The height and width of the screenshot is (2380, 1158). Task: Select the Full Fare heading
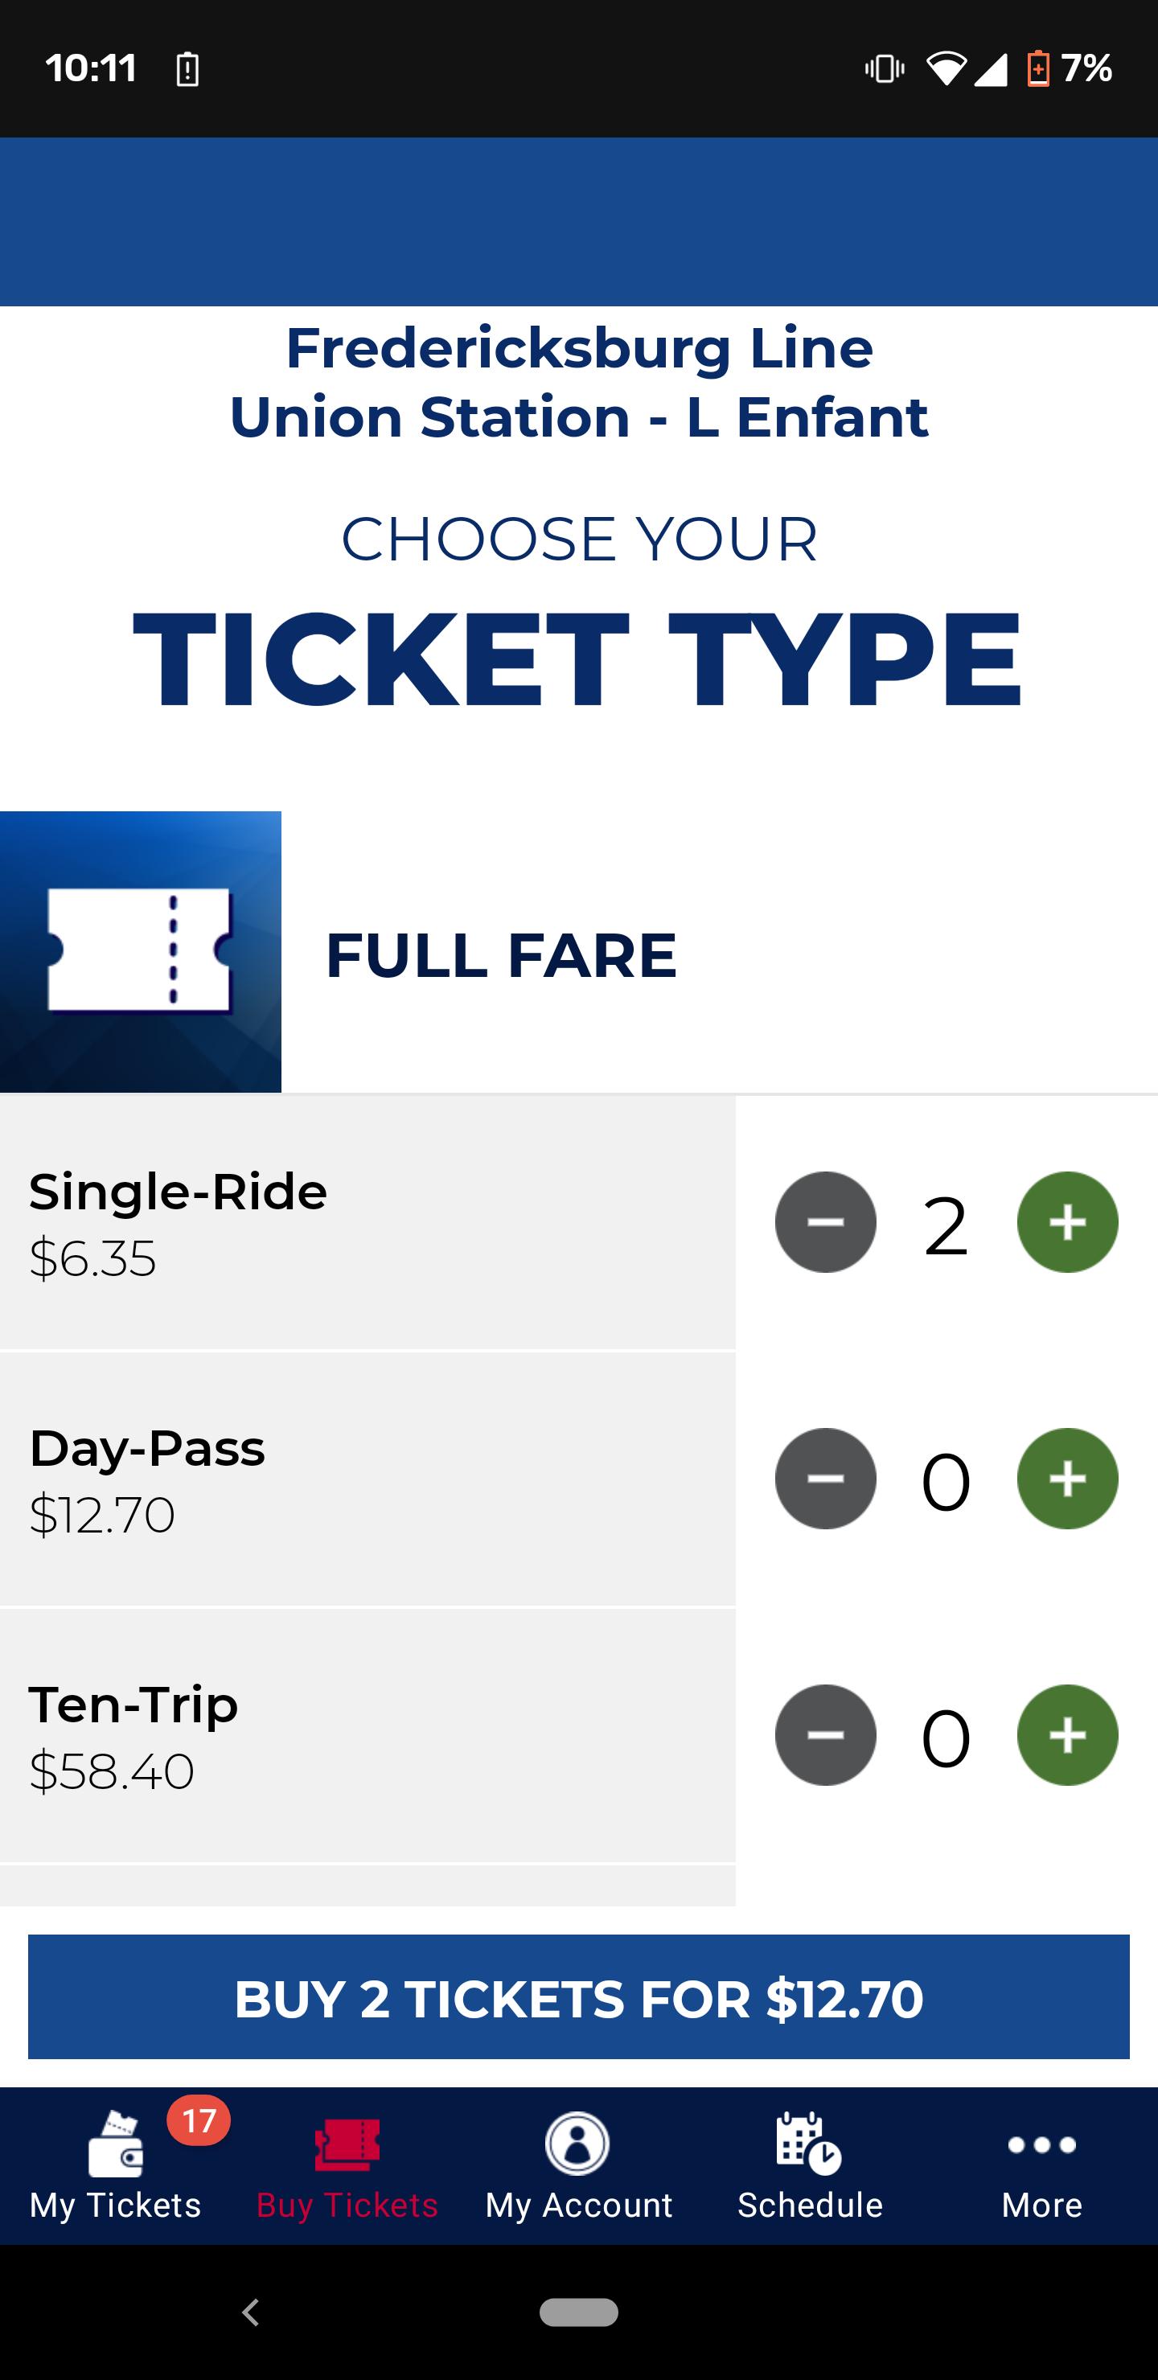501,955
